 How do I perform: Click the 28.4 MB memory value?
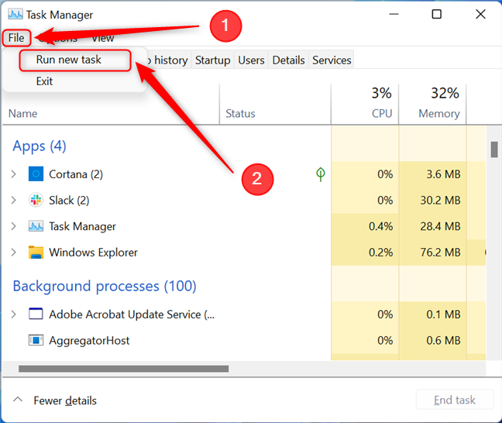click(x=440, y=226)
